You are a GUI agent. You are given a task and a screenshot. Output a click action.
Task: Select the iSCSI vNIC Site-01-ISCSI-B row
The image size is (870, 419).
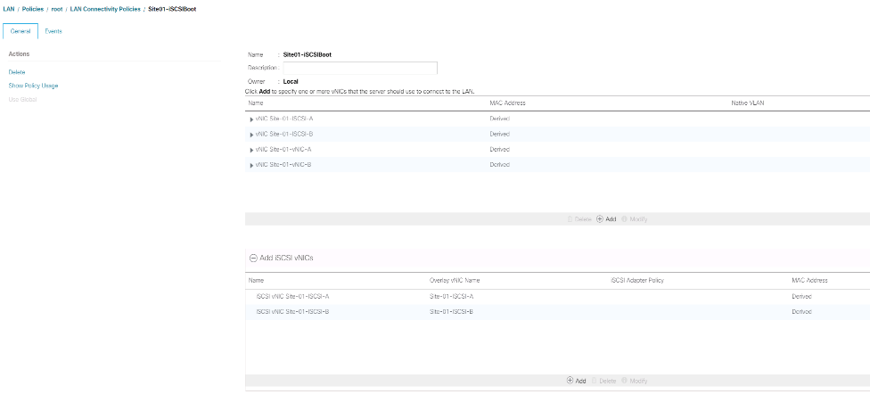(292, 311)
